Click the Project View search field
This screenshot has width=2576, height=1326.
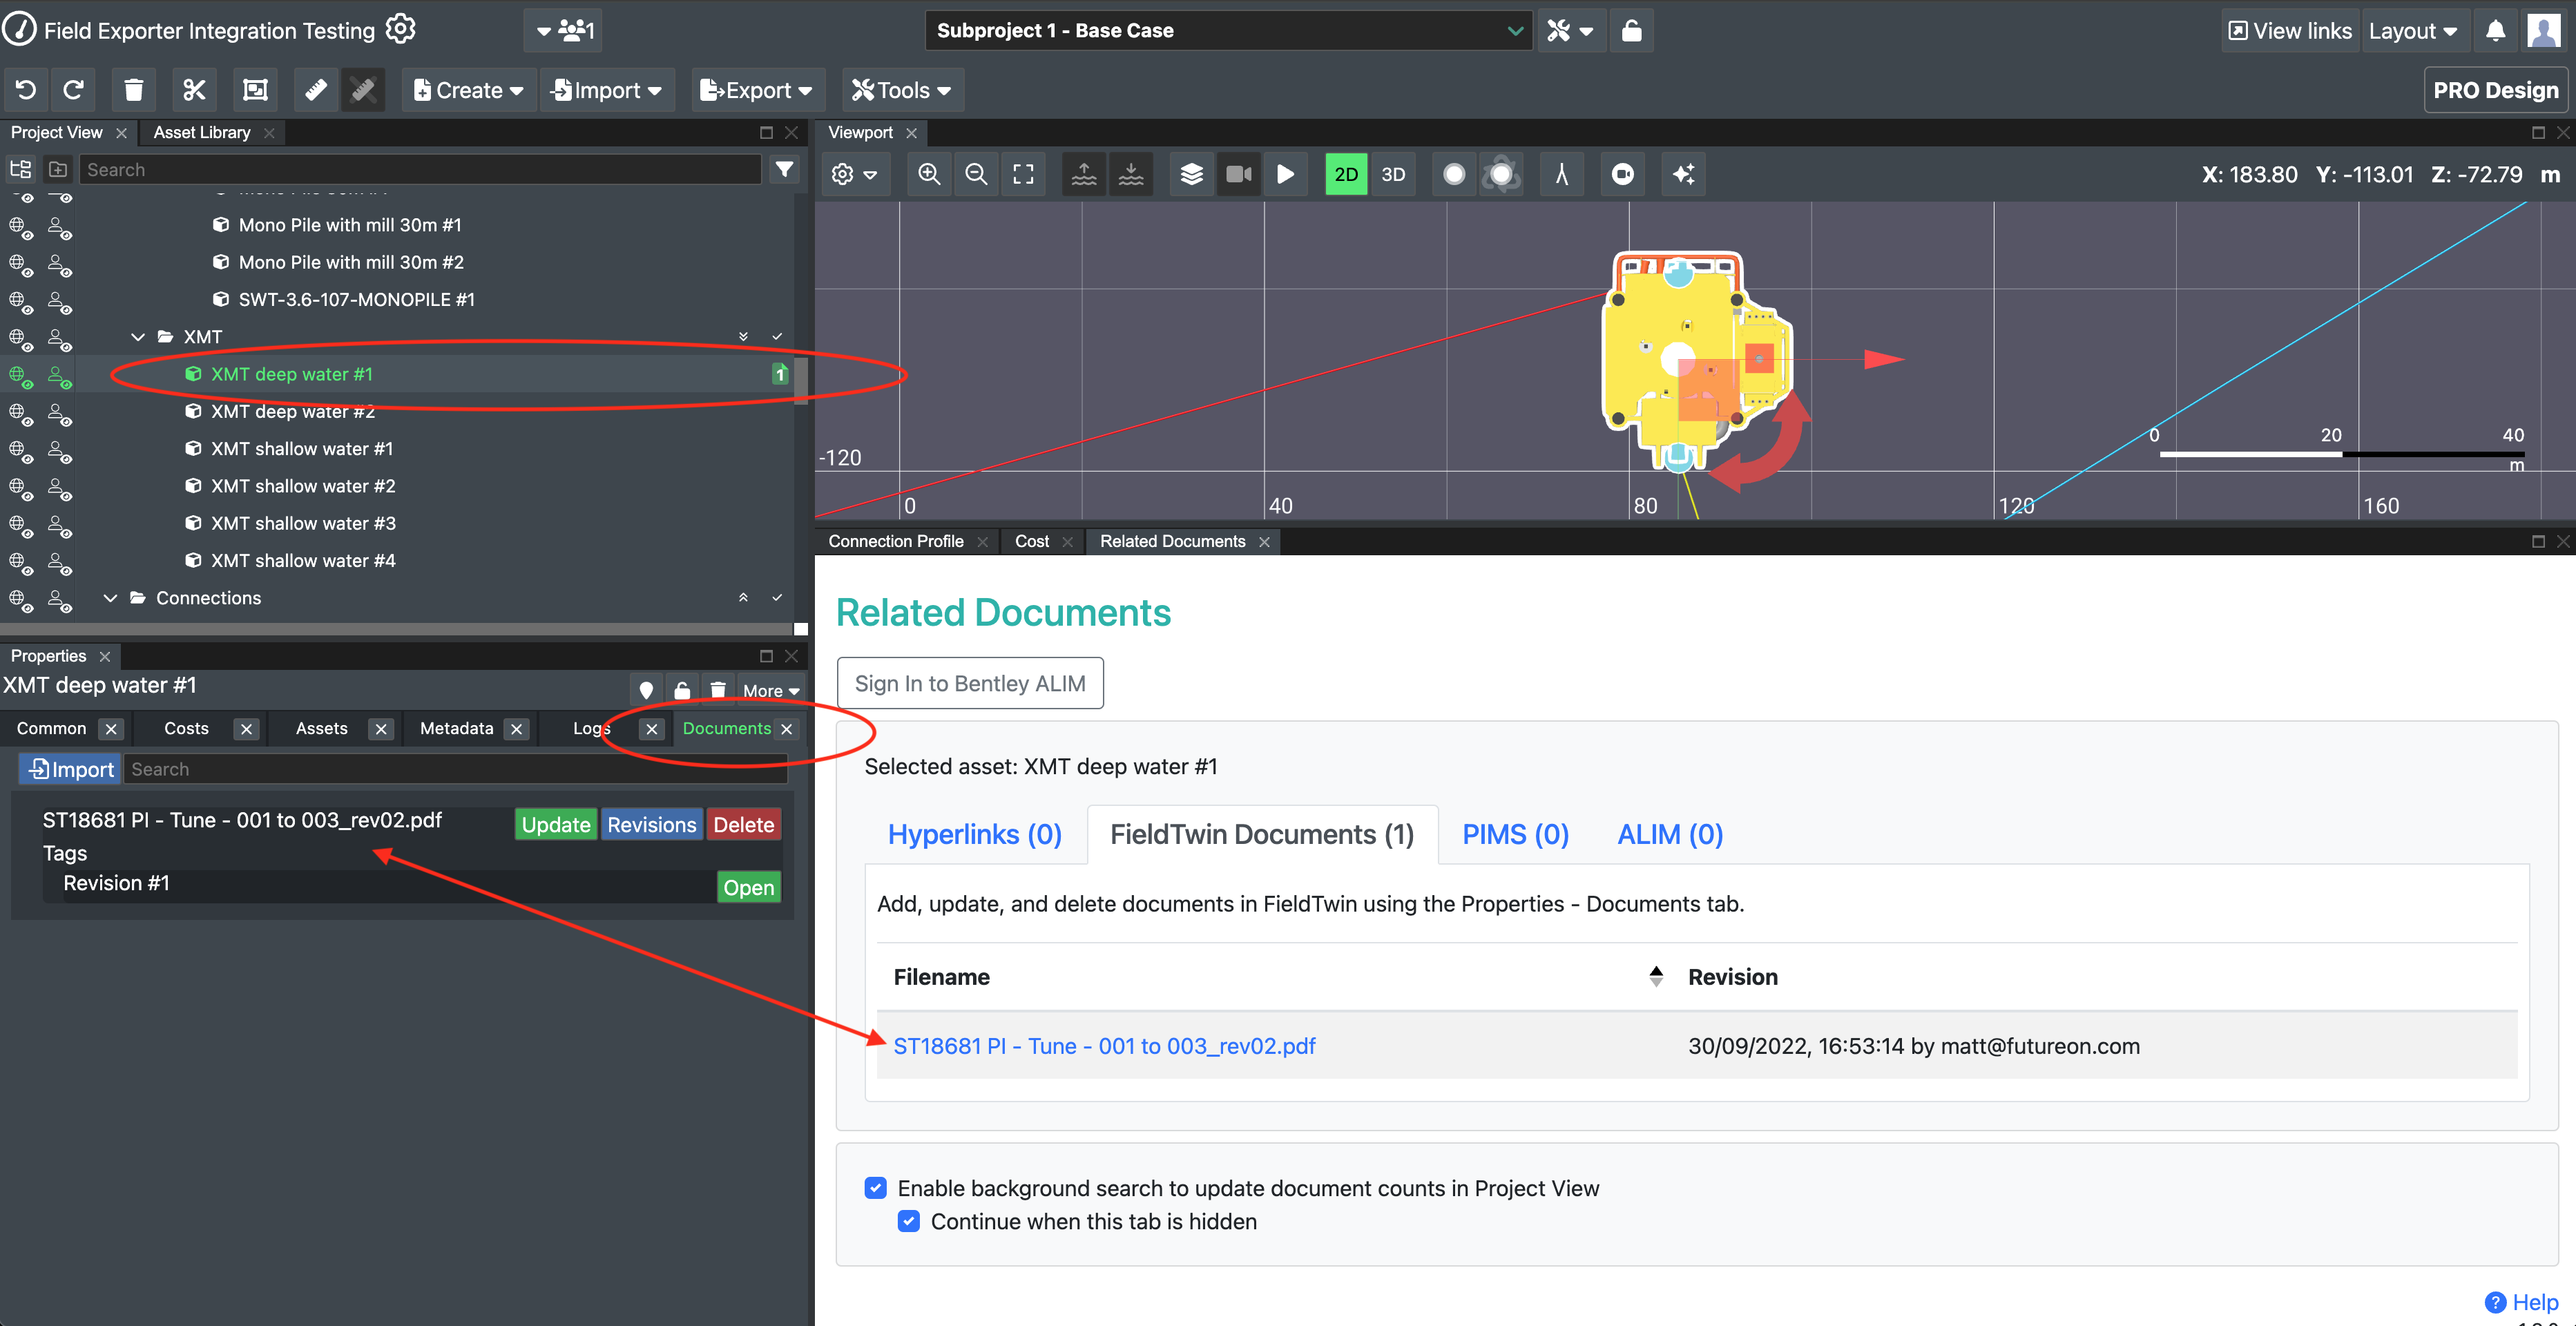(421, 169)
